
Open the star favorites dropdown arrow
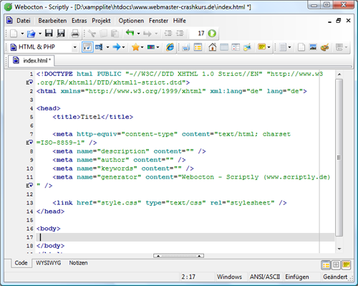142,47
